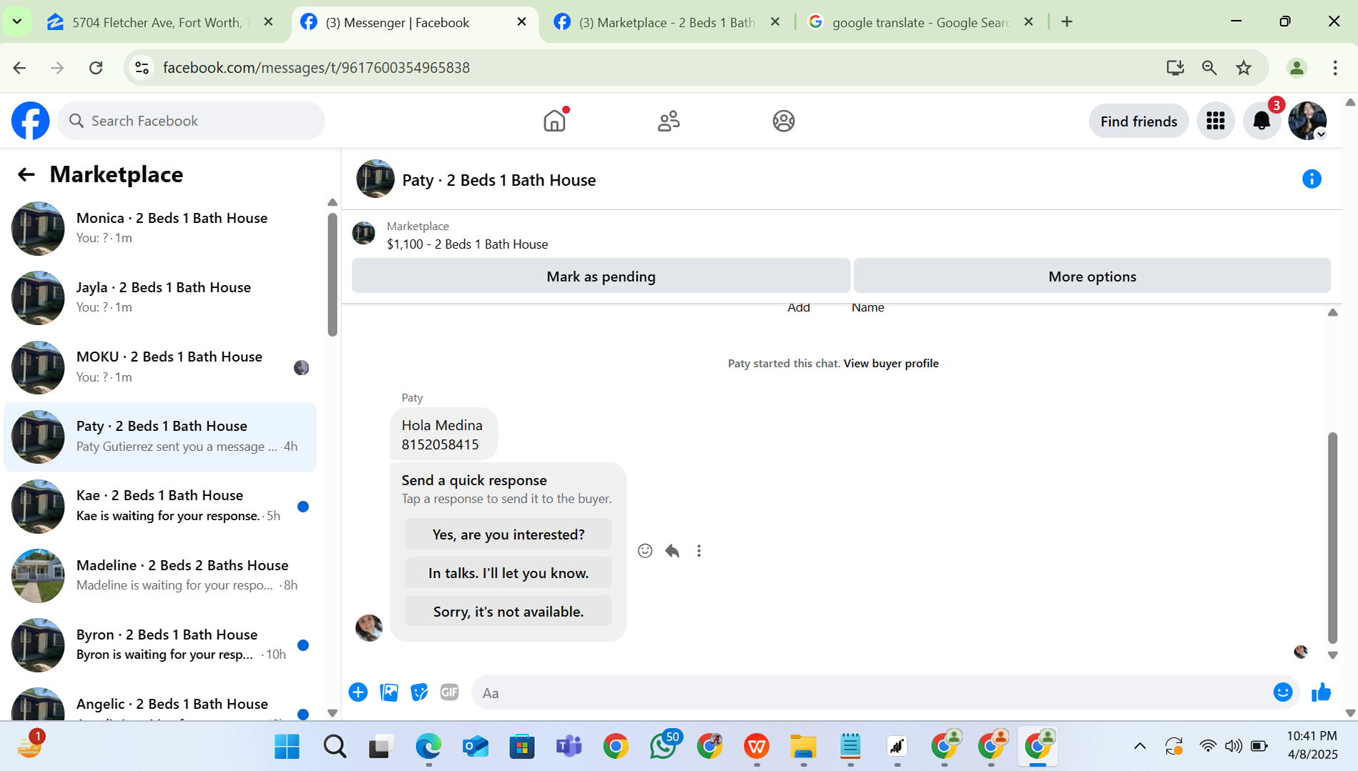This screenshot has width=1358, height=771.
Task: Choose a sticker in composer
Action: (419, 692)
